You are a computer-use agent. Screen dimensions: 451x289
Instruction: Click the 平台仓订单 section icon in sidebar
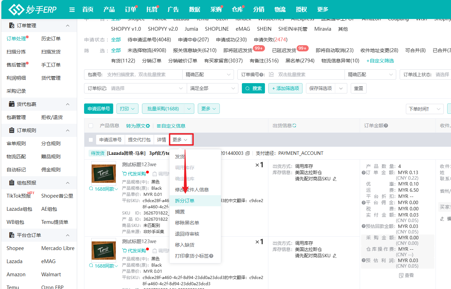coord(12,235)
